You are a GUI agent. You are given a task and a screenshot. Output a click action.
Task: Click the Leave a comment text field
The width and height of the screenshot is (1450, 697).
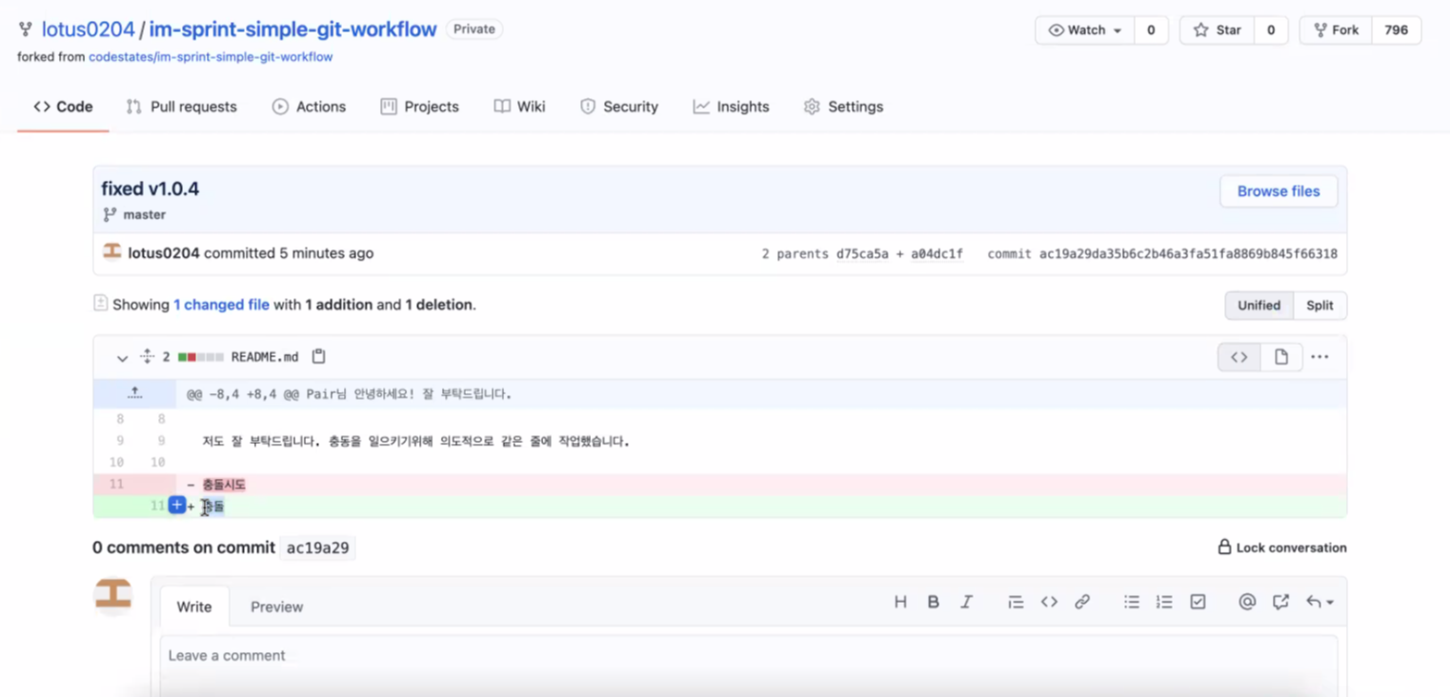pos(749,666)
